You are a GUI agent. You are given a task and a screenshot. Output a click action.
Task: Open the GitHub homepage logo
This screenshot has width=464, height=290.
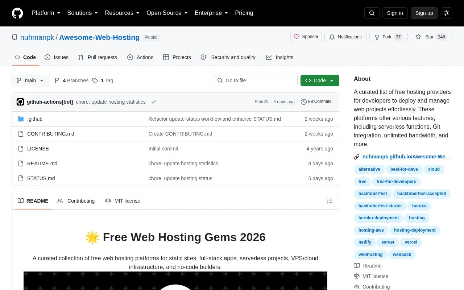click(17, 13)
